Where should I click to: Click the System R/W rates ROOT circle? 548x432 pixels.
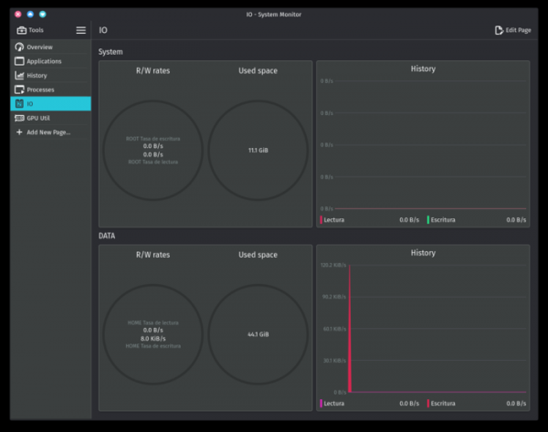(153, 150)
